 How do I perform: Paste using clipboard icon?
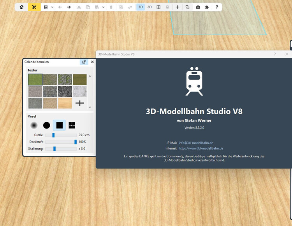pos(97,7)
